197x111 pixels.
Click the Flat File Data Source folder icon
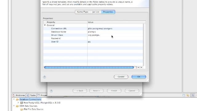pyautogui.click(x=22, y=109)
